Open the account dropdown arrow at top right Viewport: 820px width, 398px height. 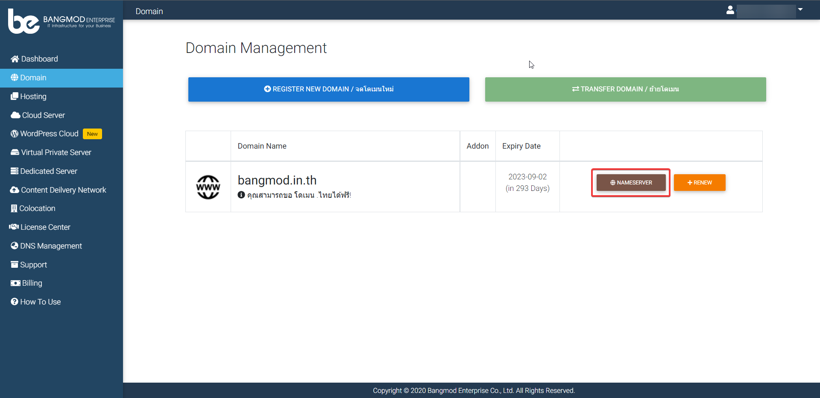pos(800,9)
